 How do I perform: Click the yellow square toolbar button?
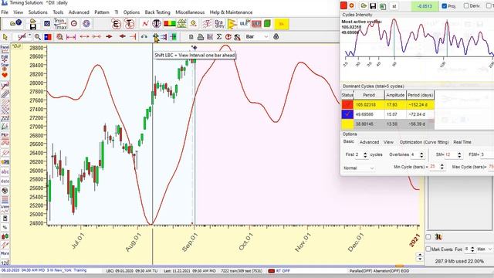[281, 24]
